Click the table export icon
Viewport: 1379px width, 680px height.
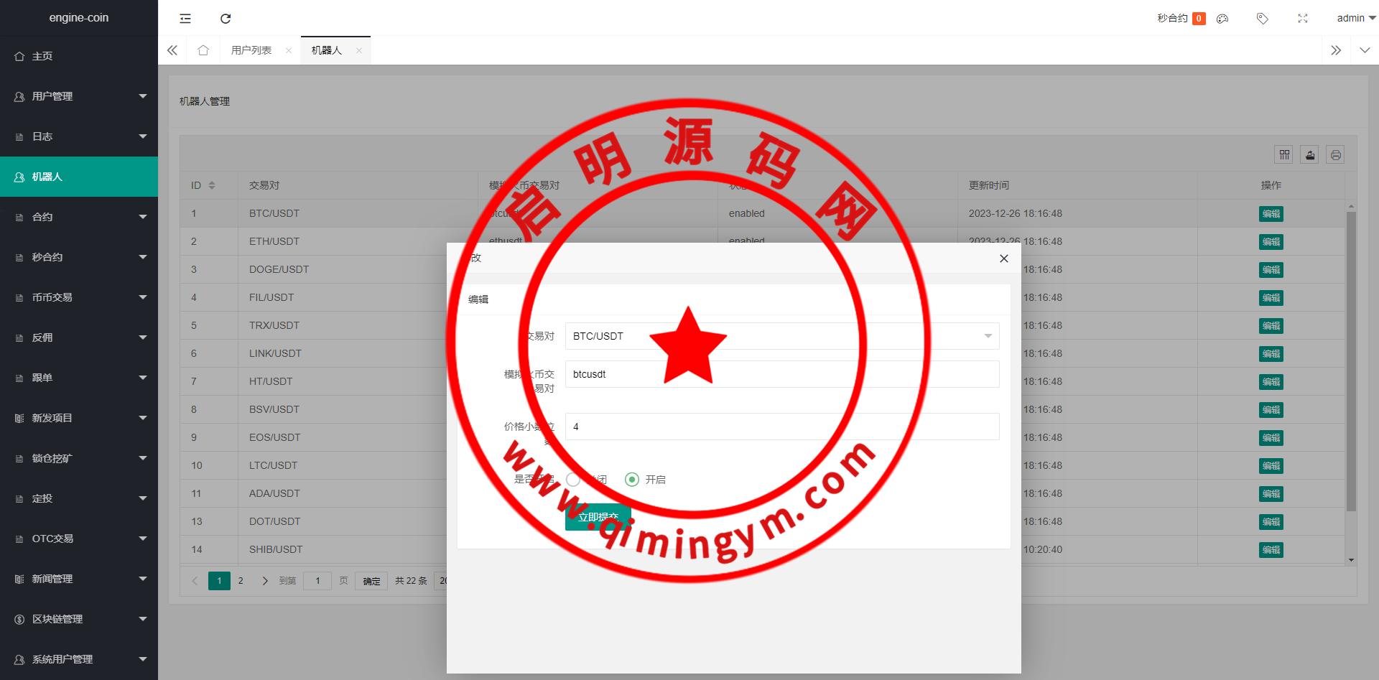pos(1309,154)
